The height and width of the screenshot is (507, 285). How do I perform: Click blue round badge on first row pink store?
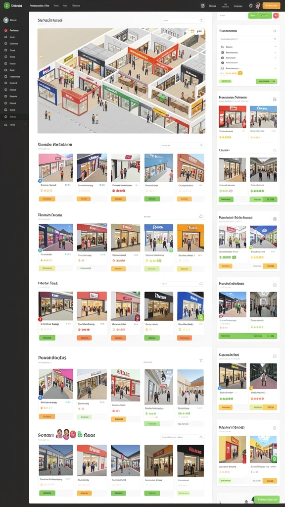[40, 181]
